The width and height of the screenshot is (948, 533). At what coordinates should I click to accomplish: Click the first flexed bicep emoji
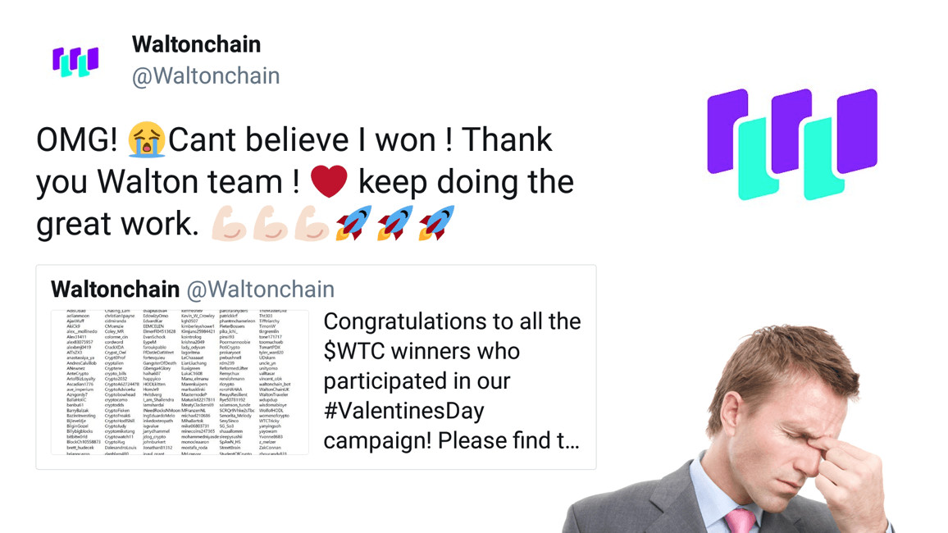click(x=229, y=223)
